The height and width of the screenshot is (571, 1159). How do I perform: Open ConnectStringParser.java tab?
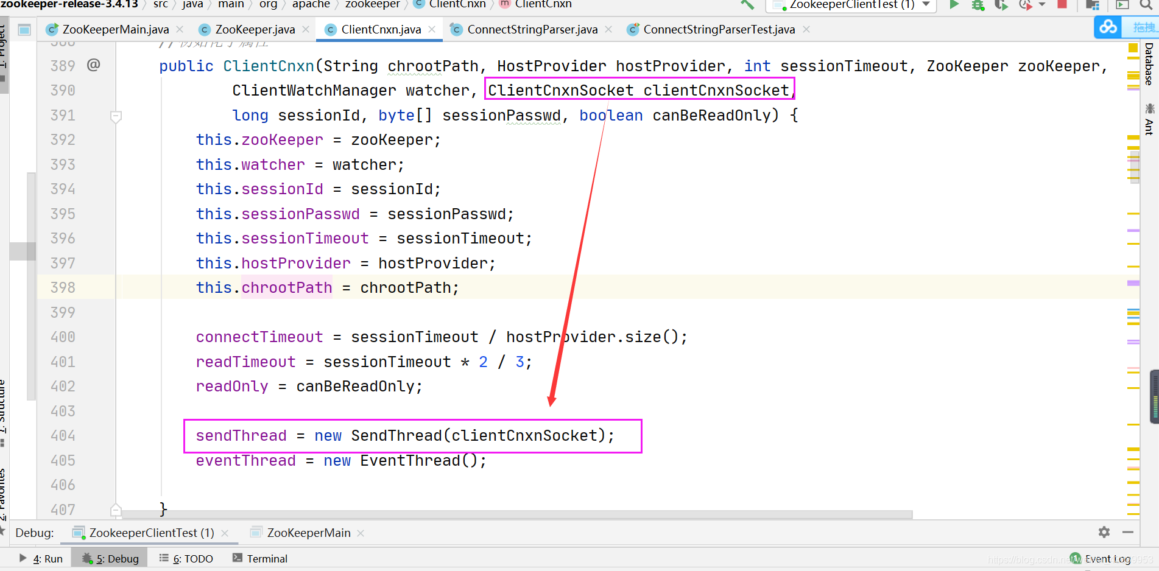coord(532,29)
